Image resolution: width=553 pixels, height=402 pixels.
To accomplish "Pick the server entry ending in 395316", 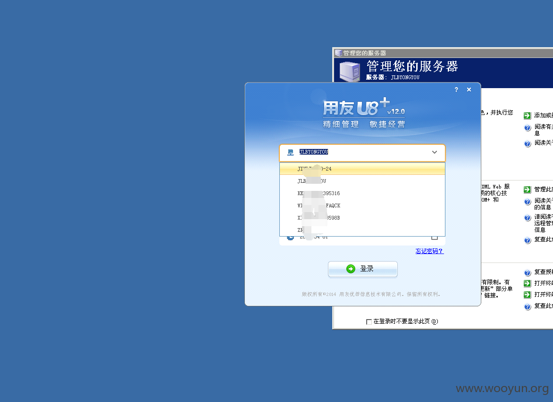I will 362,193.
